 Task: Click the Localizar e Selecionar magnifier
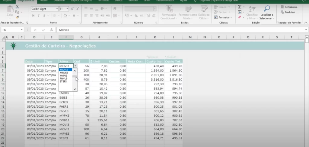267,9
